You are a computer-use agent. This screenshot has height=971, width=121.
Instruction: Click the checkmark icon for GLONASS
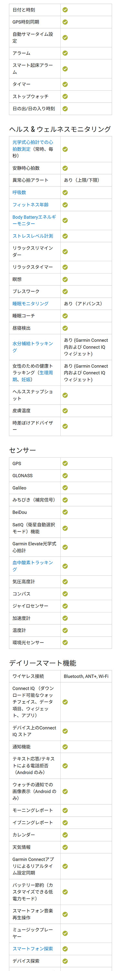65,475
